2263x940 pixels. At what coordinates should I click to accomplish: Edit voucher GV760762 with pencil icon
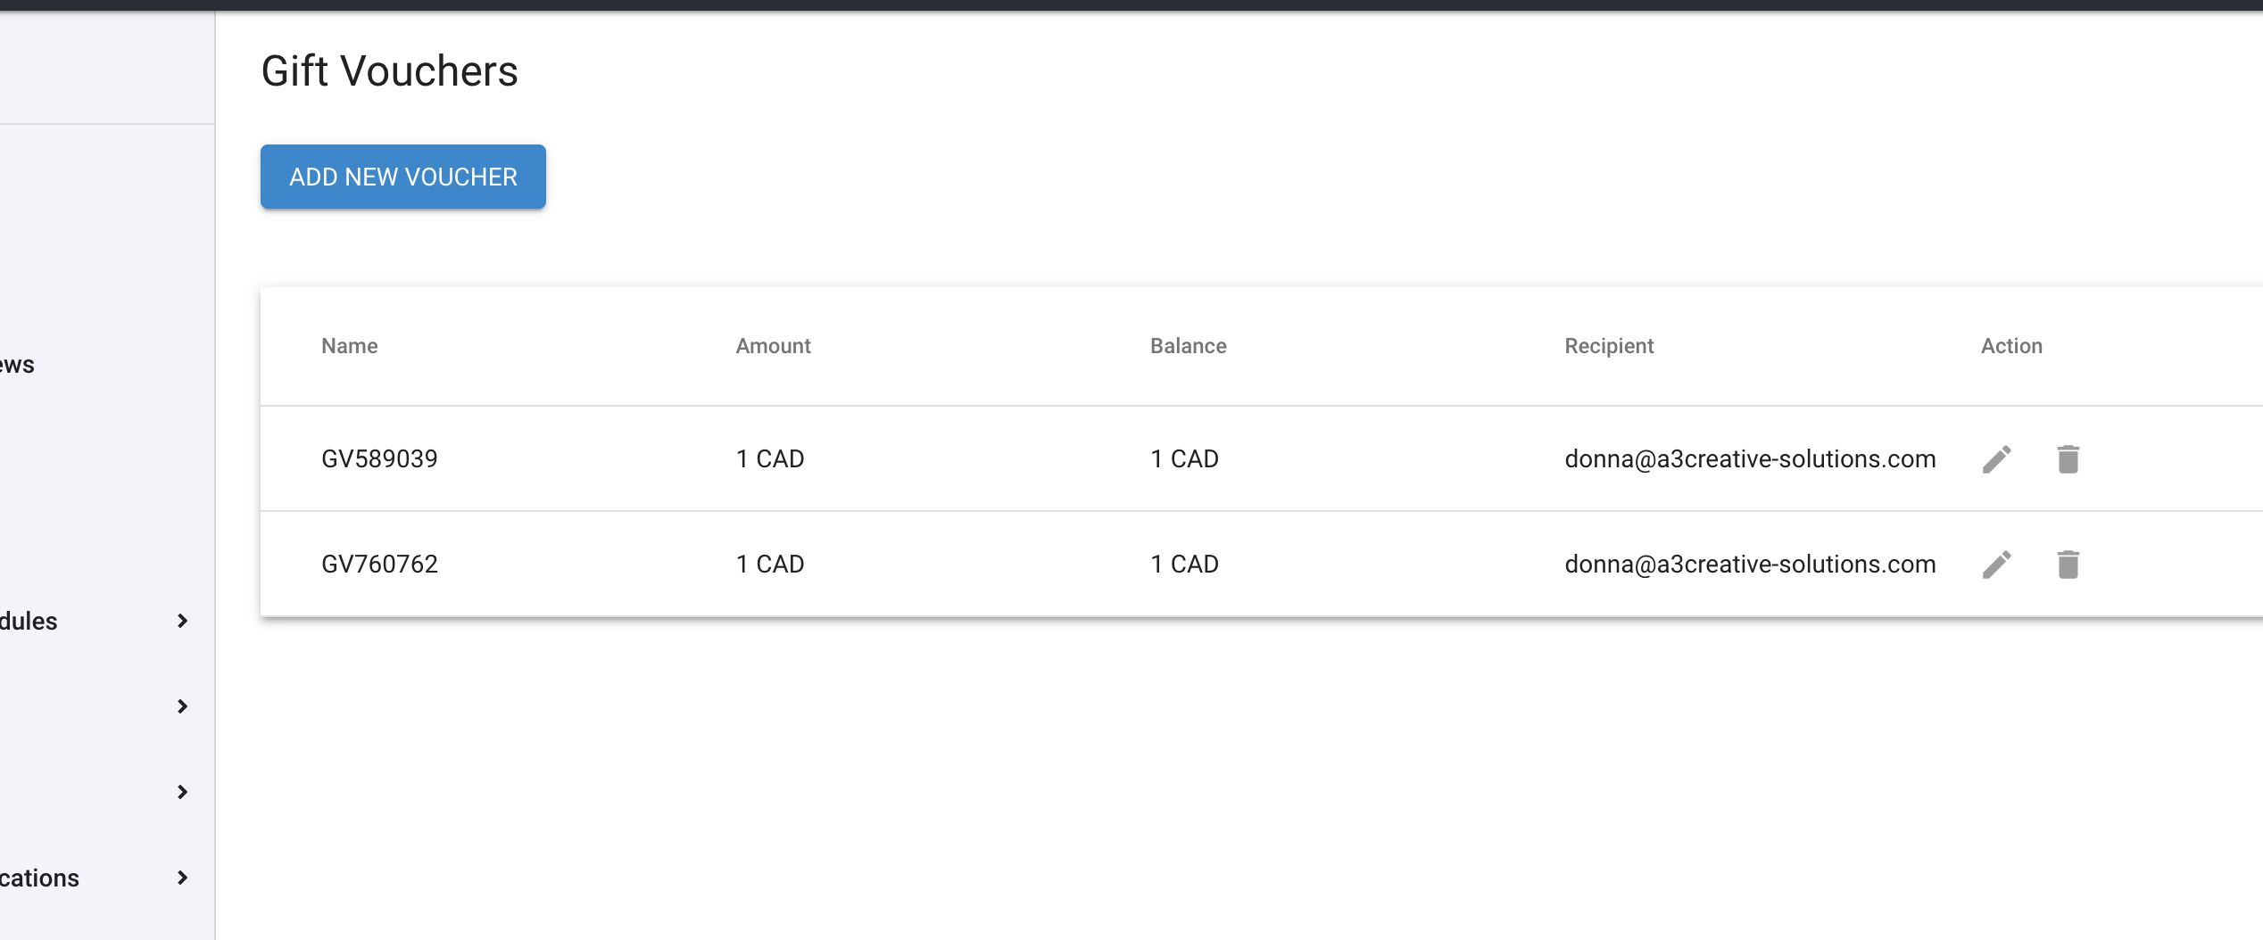coord(1997,565)
